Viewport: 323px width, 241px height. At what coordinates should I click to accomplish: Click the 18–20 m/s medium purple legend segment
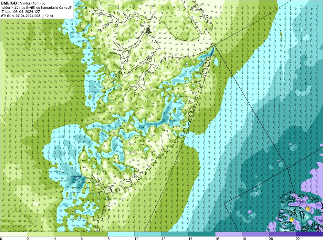[255, 234]
